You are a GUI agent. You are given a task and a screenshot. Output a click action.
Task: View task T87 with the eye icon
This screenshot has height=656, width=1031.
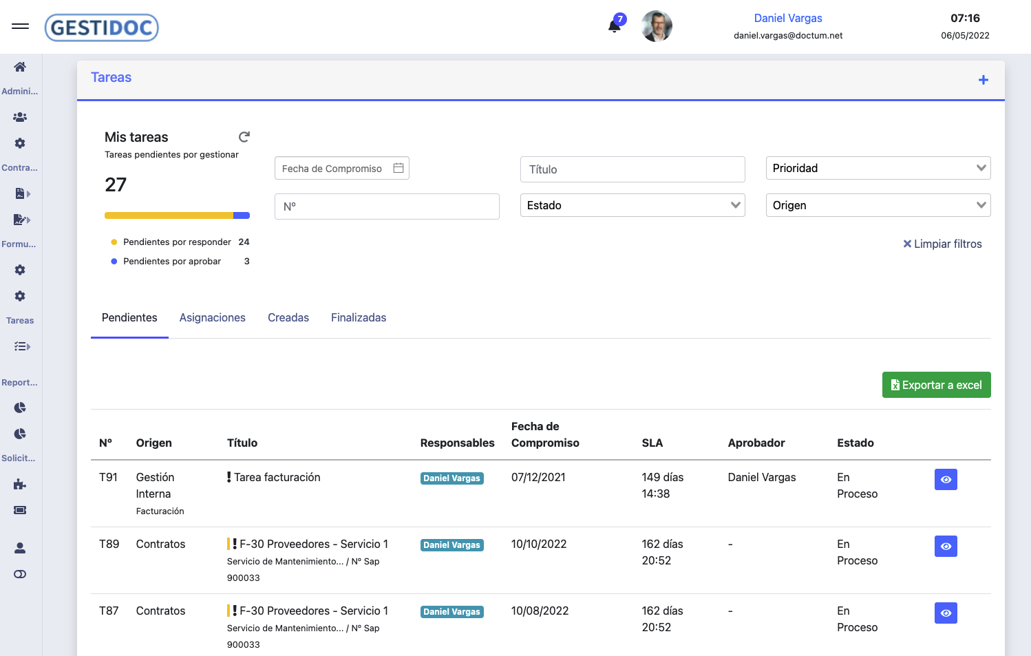pyautogui.click(x=946, y=613)
